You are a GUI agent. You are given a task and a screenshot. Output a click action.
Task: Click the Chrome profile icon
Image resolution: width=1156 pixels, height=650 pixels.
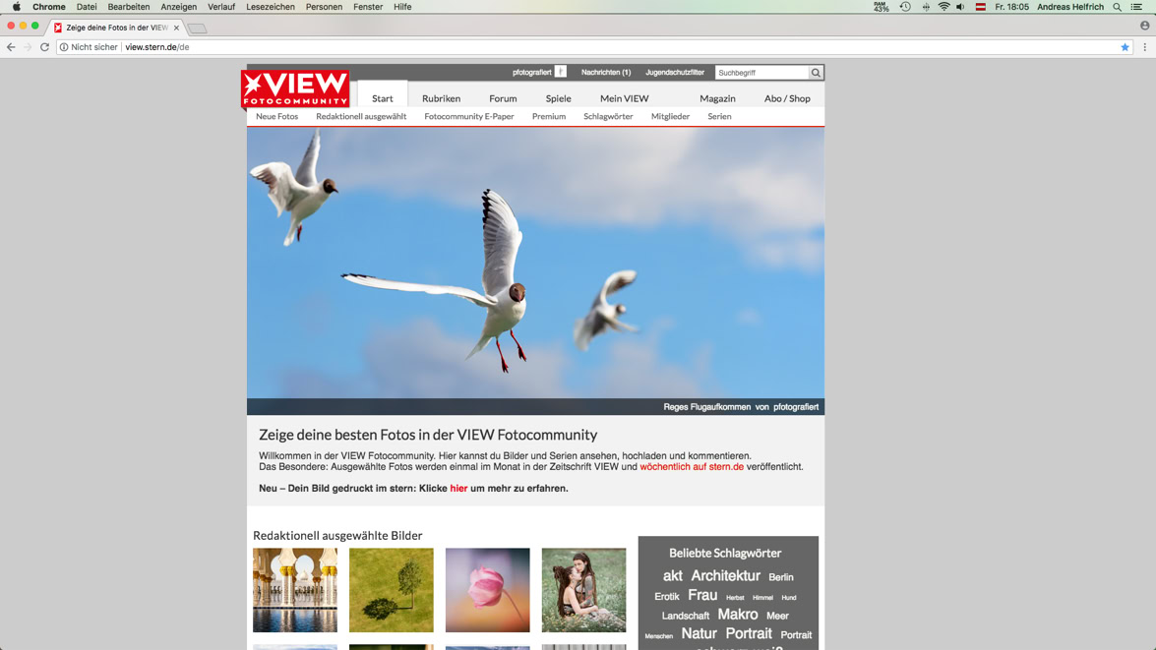point(1145,26)
